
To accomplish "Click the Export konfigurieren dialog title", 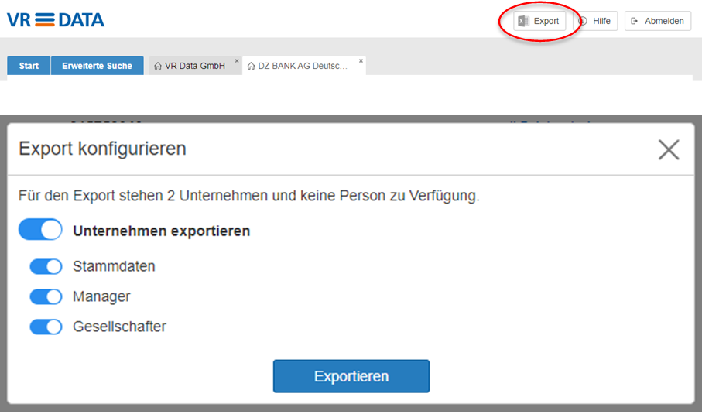I will click(102, 149).
